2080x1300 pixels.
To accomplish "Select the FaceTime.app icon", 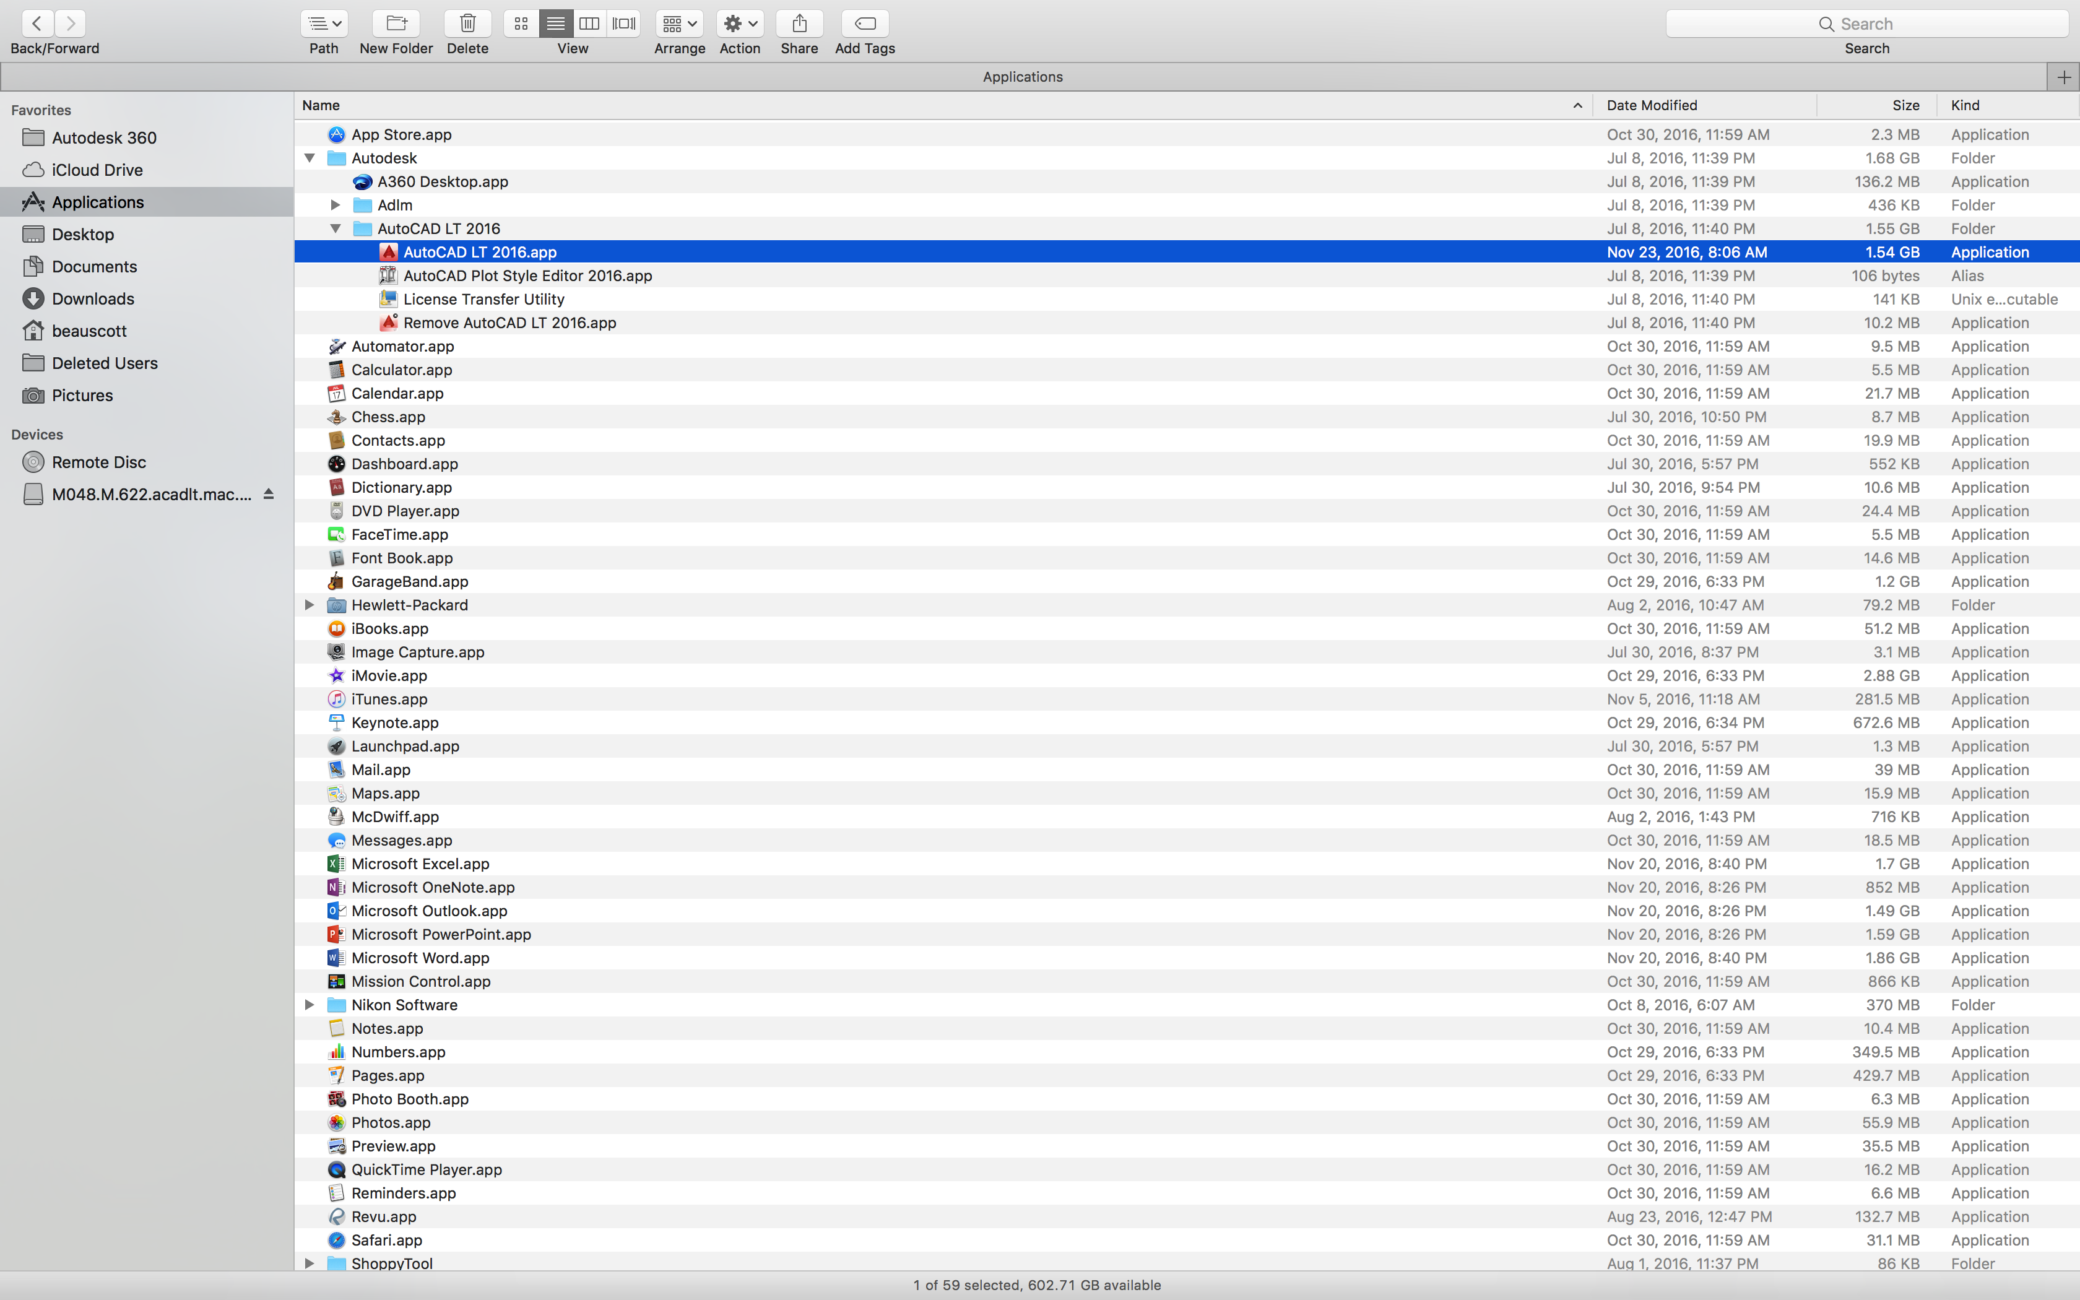I will click(336, 534).
